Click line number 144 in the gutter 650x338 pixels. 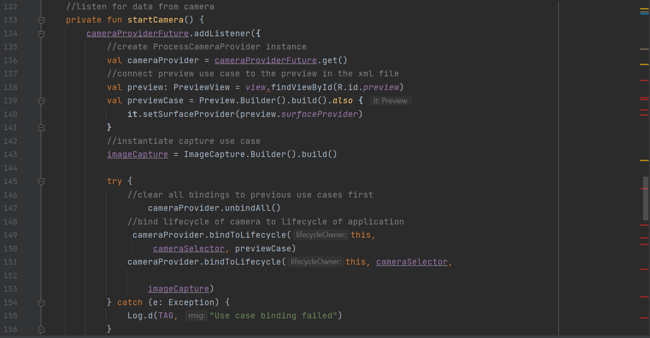(x=10, y=168)
